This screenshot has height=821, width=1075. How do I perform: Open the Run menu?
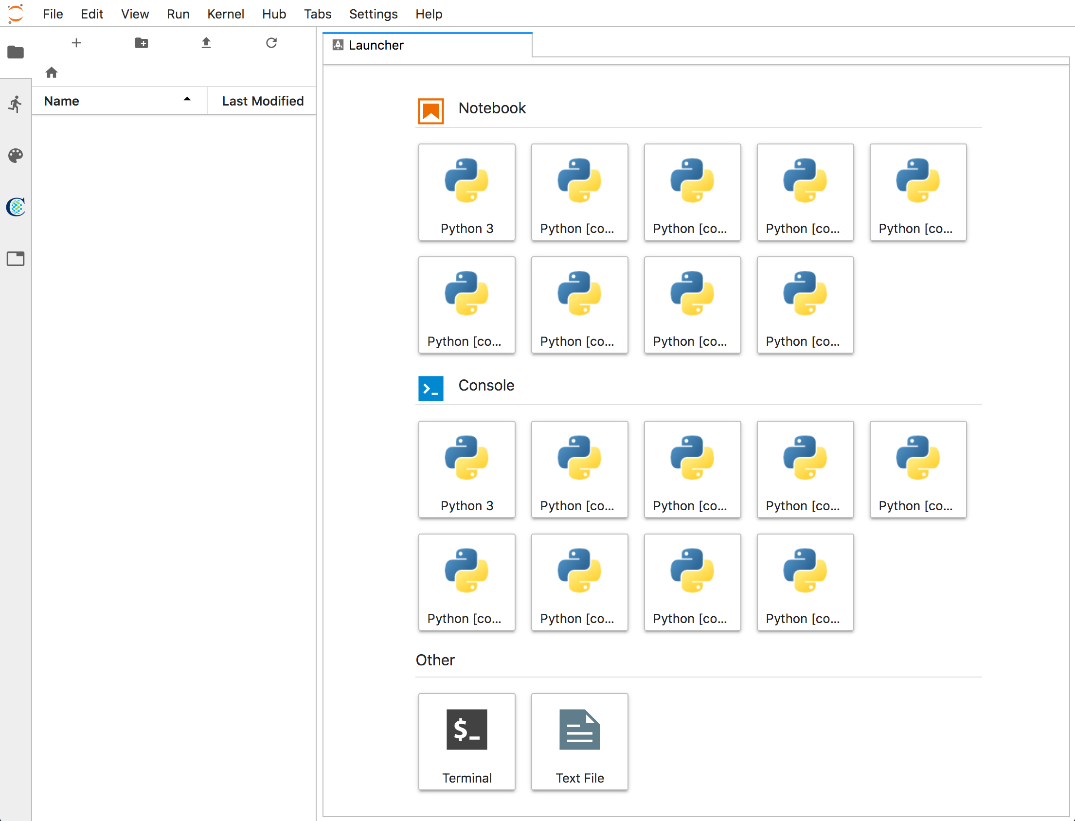(x=178, y=14)
